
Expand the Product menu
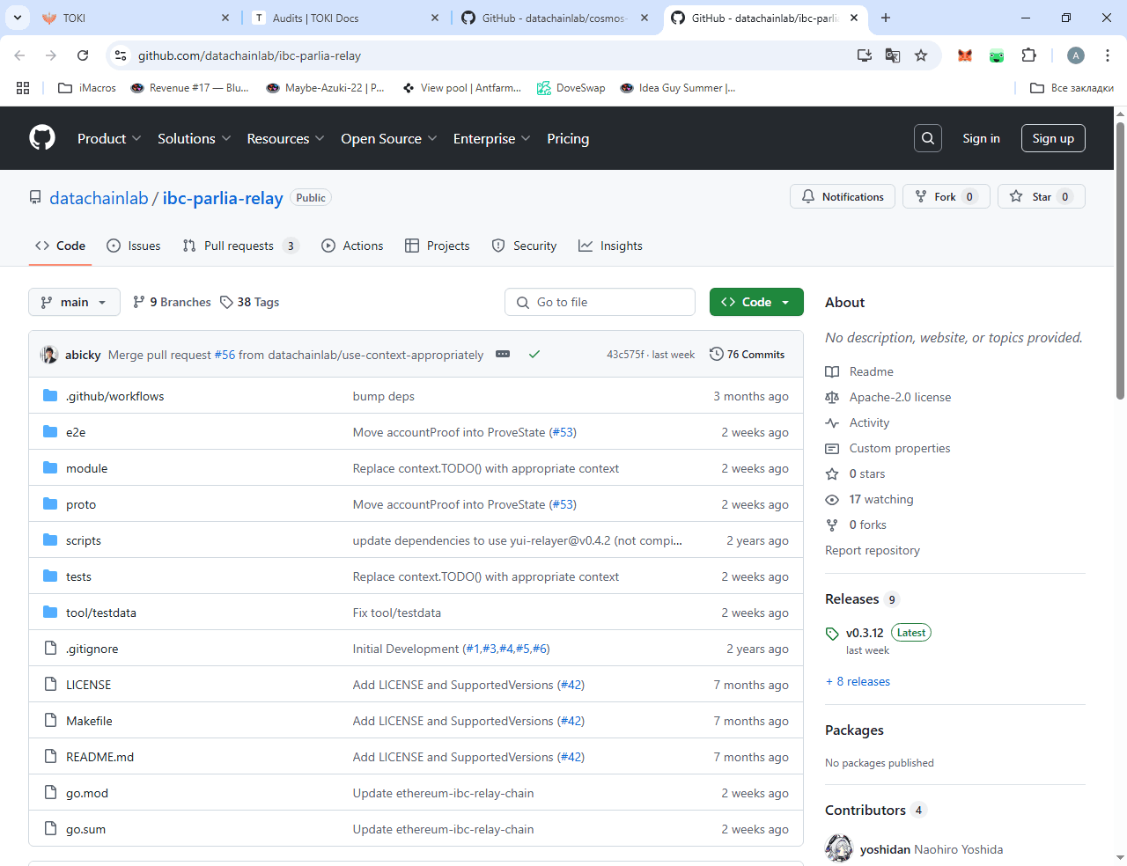(108, 138)
